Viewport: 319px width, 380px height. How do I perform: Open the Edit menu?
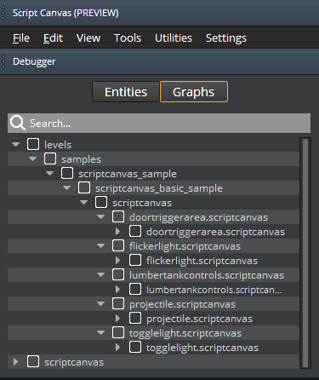pos(53,37)
